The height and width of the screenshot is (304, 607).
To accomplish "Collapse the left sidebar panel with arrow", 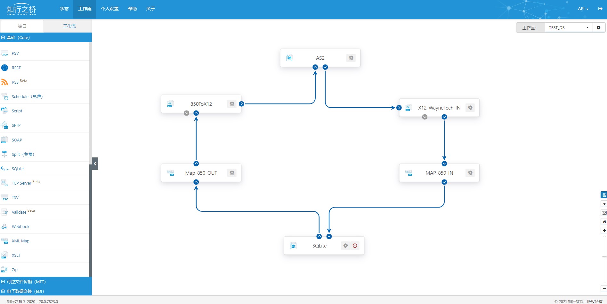I will pos(95,163).
